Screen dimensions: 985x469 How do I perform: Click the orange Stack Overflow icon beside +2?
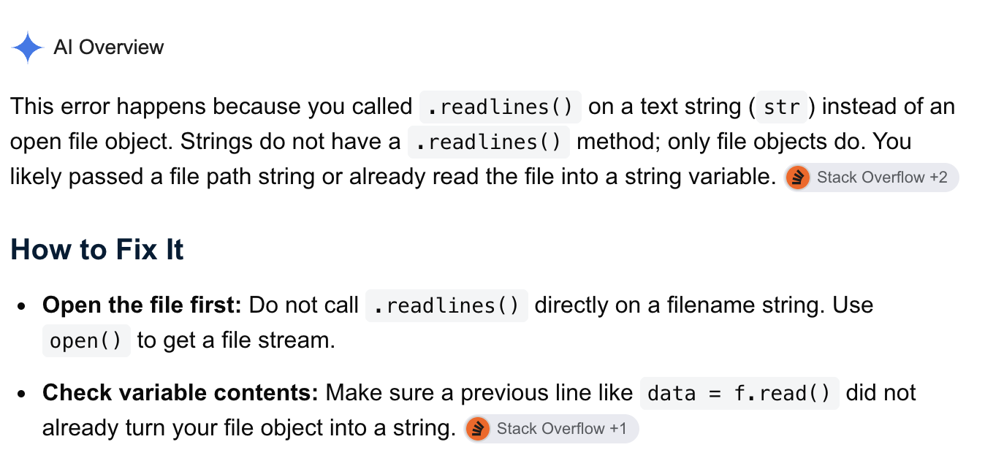click(799, 178)
